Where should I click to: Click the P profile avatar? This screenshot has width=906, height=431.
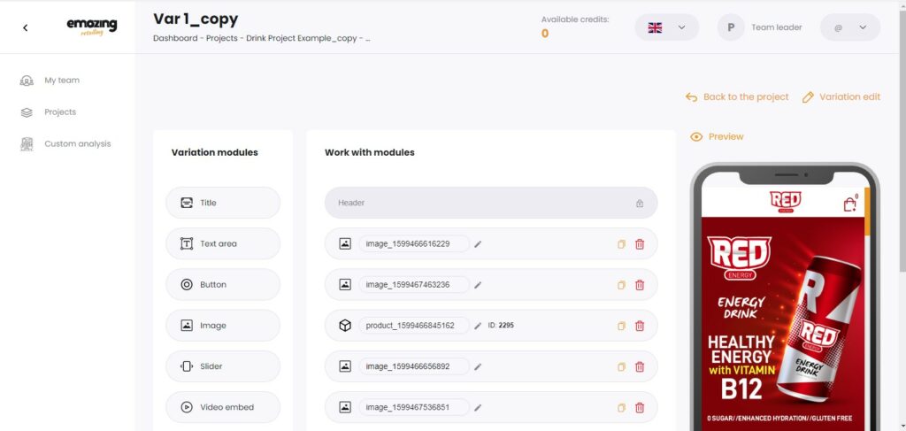pyautogui.click(x=731, y=27)
